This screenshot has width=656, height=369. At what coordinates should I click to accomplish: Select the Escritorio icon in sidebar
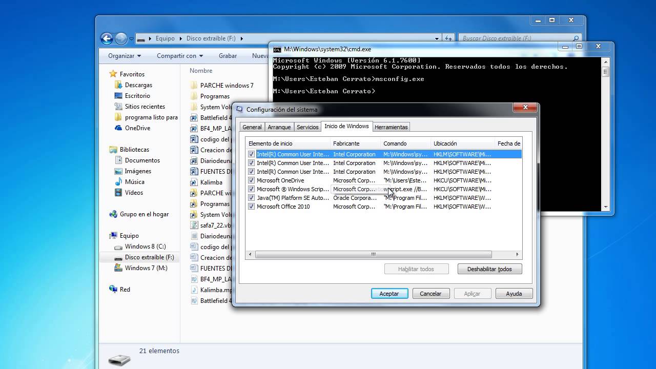118,96
